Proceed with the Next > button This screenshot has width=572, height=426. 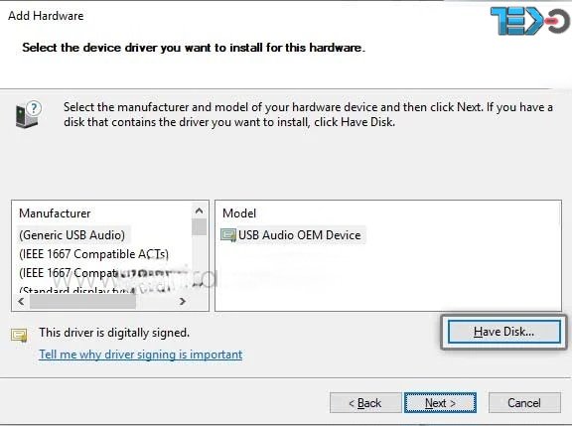[440, 402]
